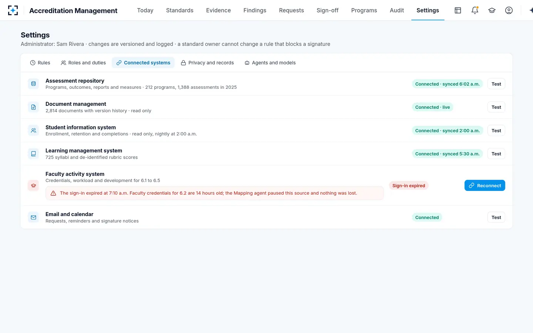Open the Sign-off section

[328, 10]
